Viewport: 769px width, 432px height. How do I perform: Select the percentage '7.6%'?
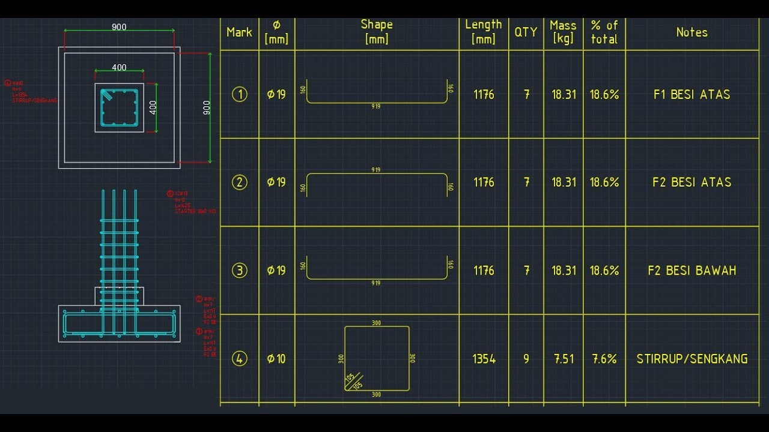pyautogui.click(x=604, y=359)
